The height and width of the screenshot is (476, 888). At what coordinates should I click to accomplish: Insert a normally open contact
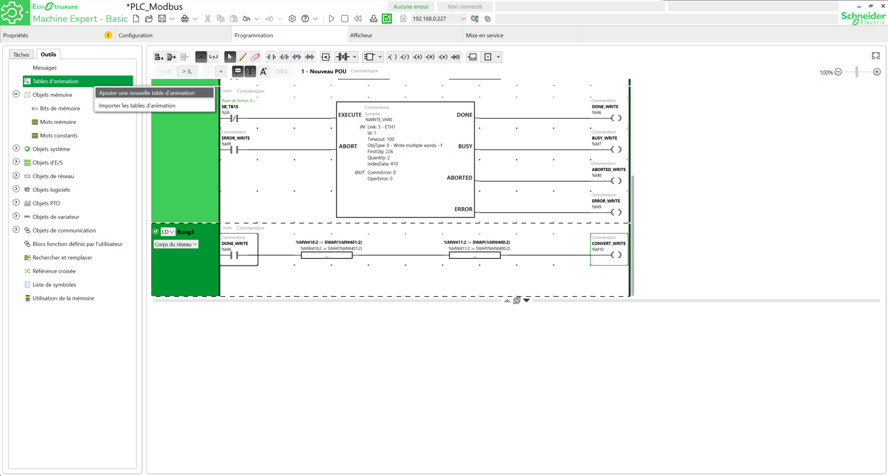point(271,57)
